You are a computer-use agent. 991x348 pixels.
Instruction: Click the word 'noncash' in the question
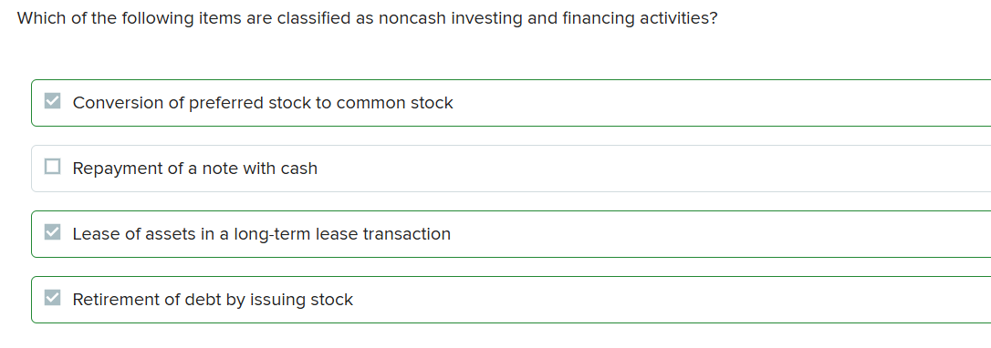click(412, 18)
